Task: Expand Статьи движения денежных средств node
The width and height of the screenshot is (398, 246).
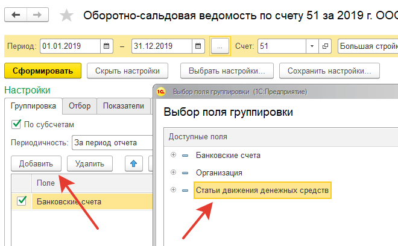Action: 174,191
